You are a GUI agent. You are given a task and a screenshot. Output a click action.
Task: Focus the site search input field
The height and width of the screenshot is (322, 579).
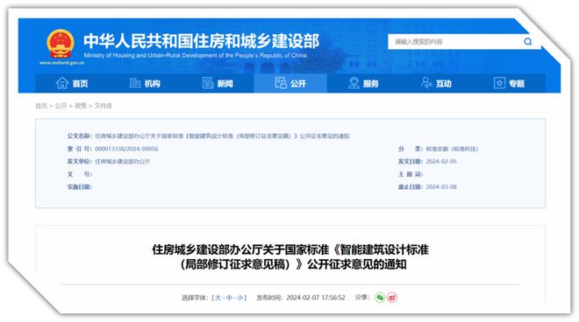point(456,42)
